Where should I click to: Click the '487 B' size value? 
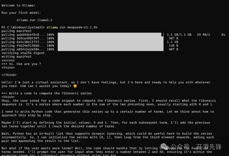173,49
